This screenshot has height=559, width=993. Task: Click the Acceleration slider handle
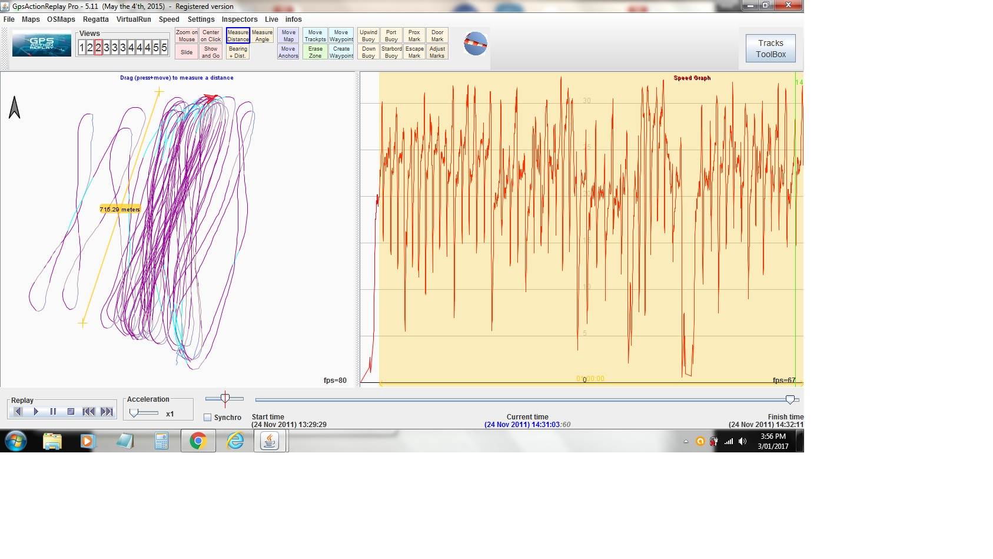134,414
